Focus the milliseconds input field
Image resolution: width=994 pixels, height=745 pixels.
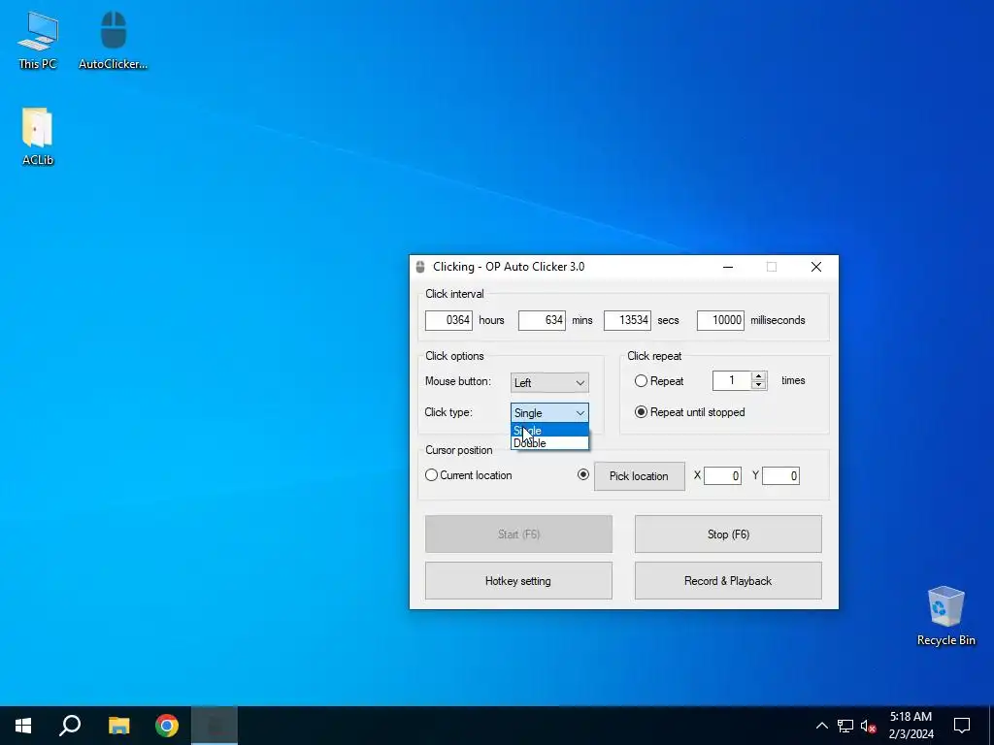point(720,320)
